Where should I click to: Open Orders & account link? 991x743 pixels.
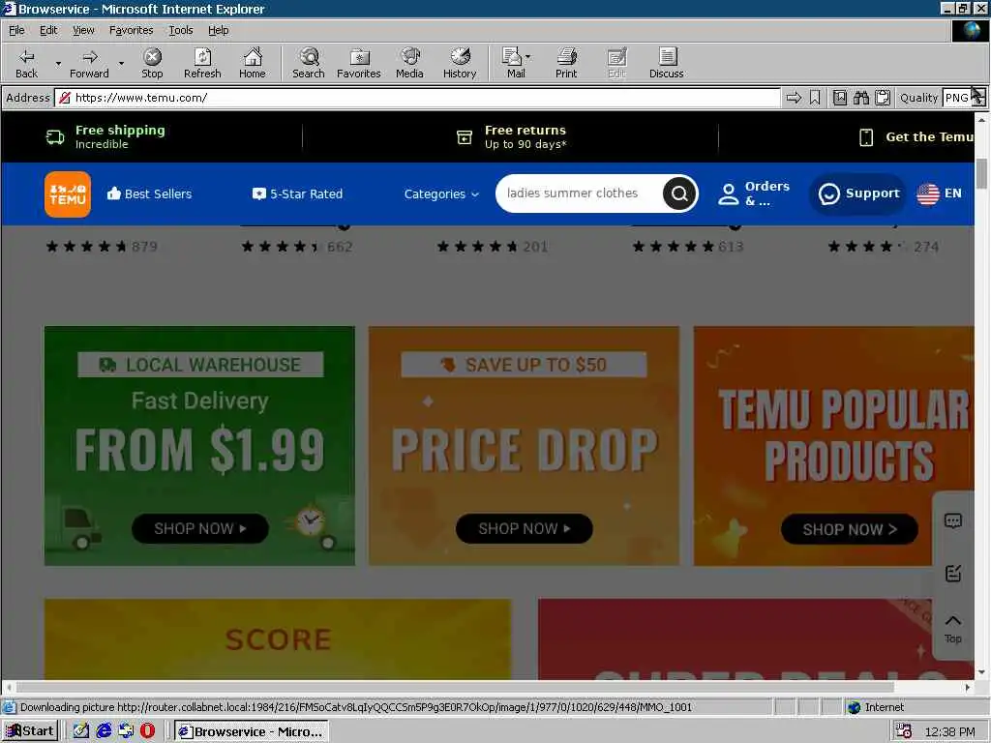pyautogui.click(x=754, y=193)
